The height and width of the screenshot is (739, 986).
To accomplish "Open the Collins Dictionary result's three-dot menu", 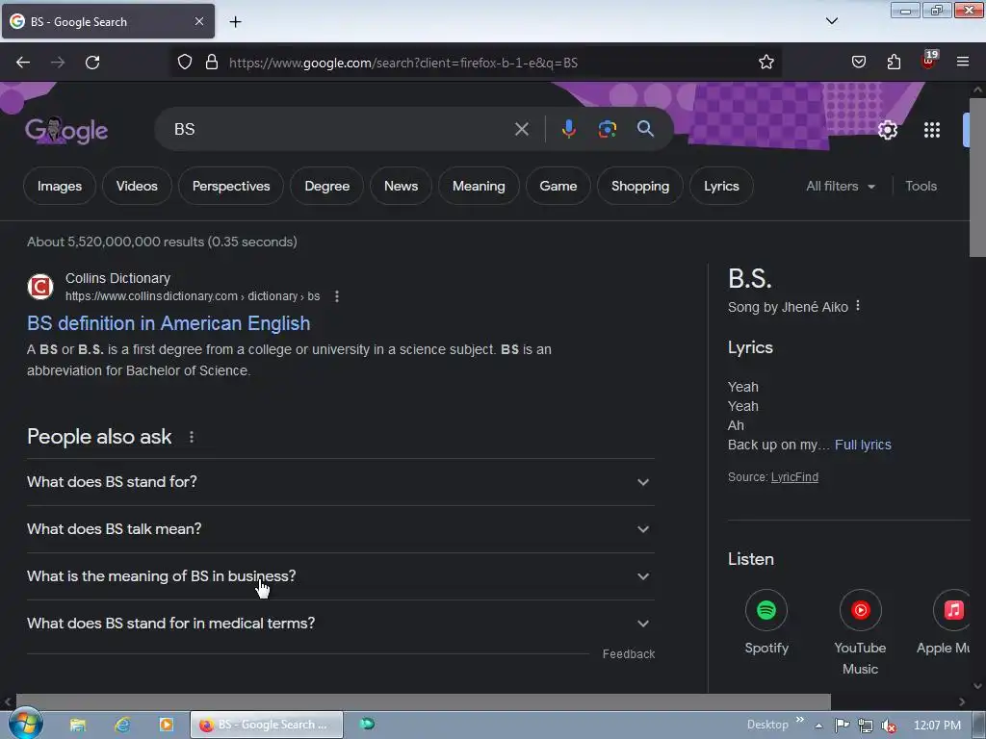I will (337, 296).
